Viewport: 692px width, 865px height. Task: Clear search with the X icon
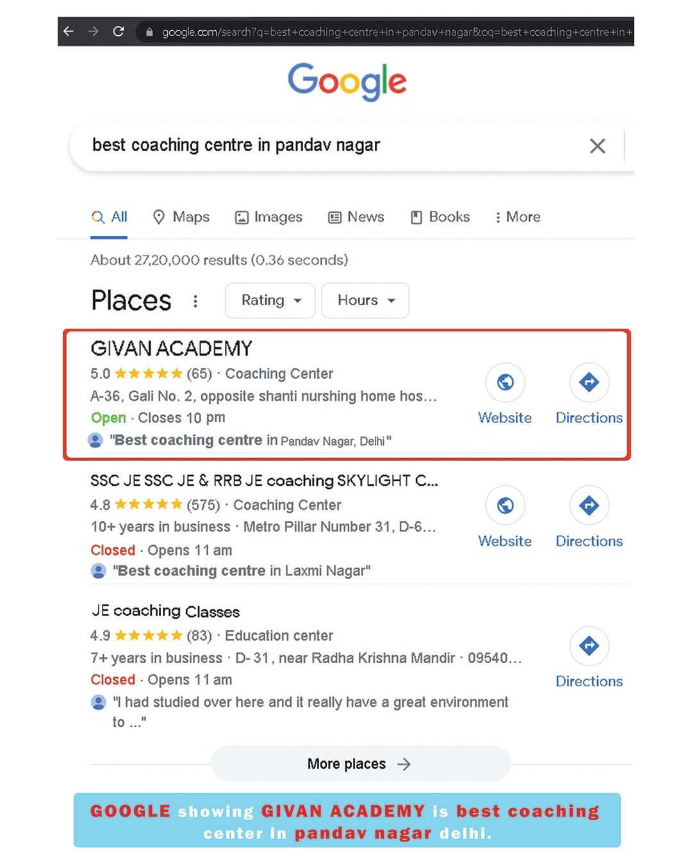click(x=597, y=146)
